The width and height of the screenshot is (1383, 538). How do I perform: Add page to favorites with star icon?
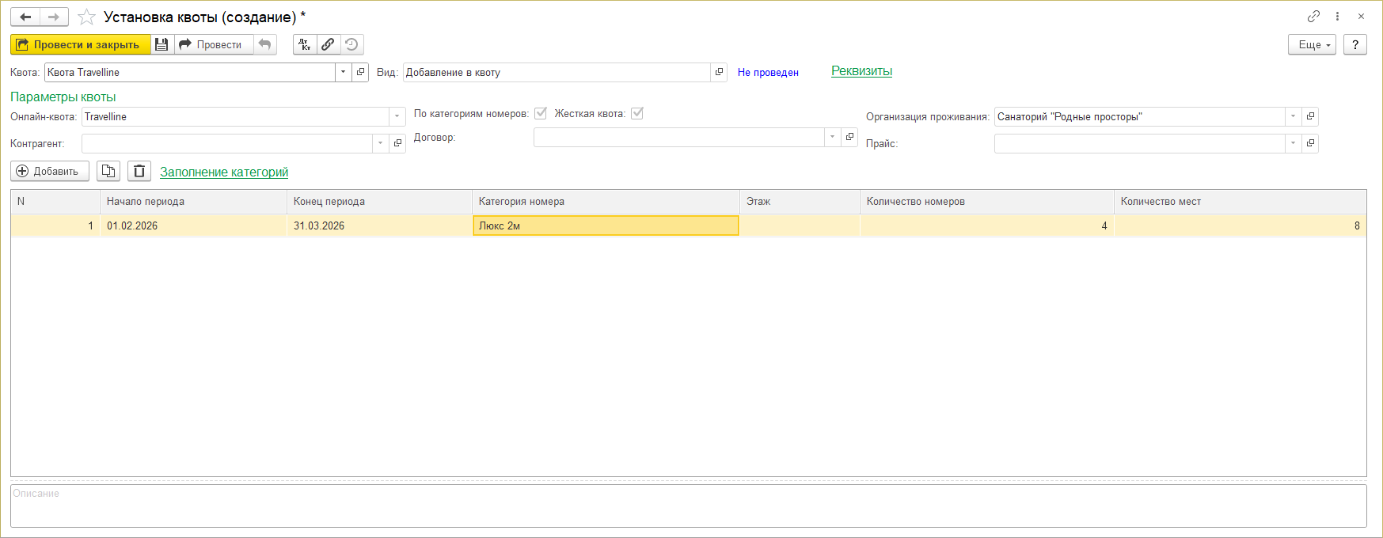[86, 17]
